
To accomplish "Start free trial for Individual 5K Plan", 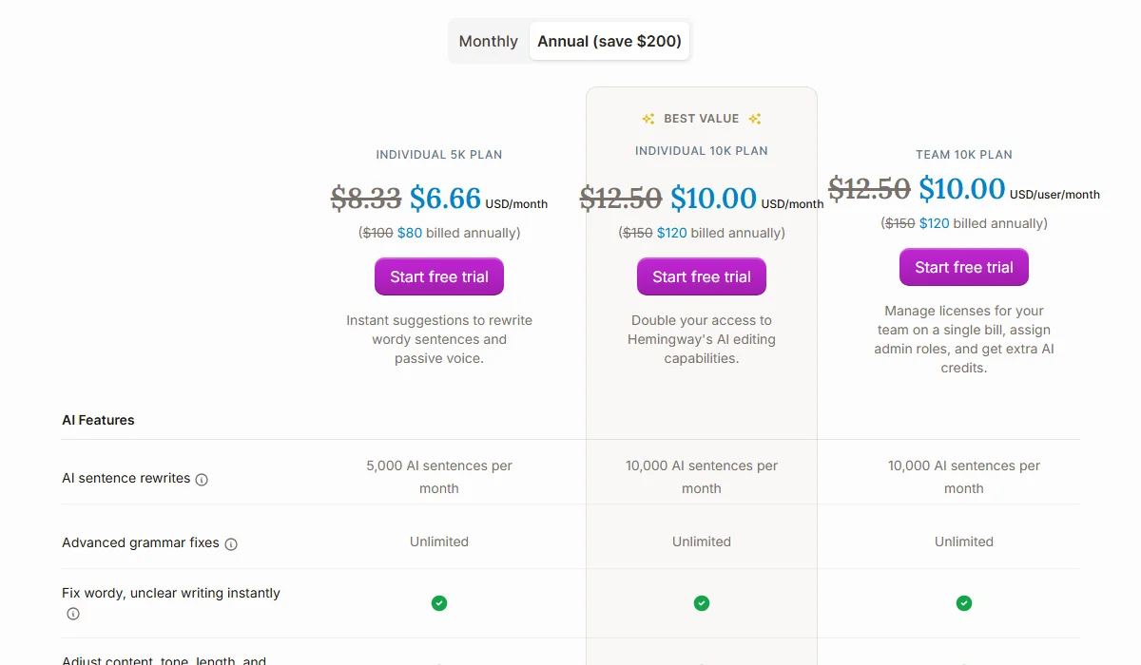I will 438,276.
